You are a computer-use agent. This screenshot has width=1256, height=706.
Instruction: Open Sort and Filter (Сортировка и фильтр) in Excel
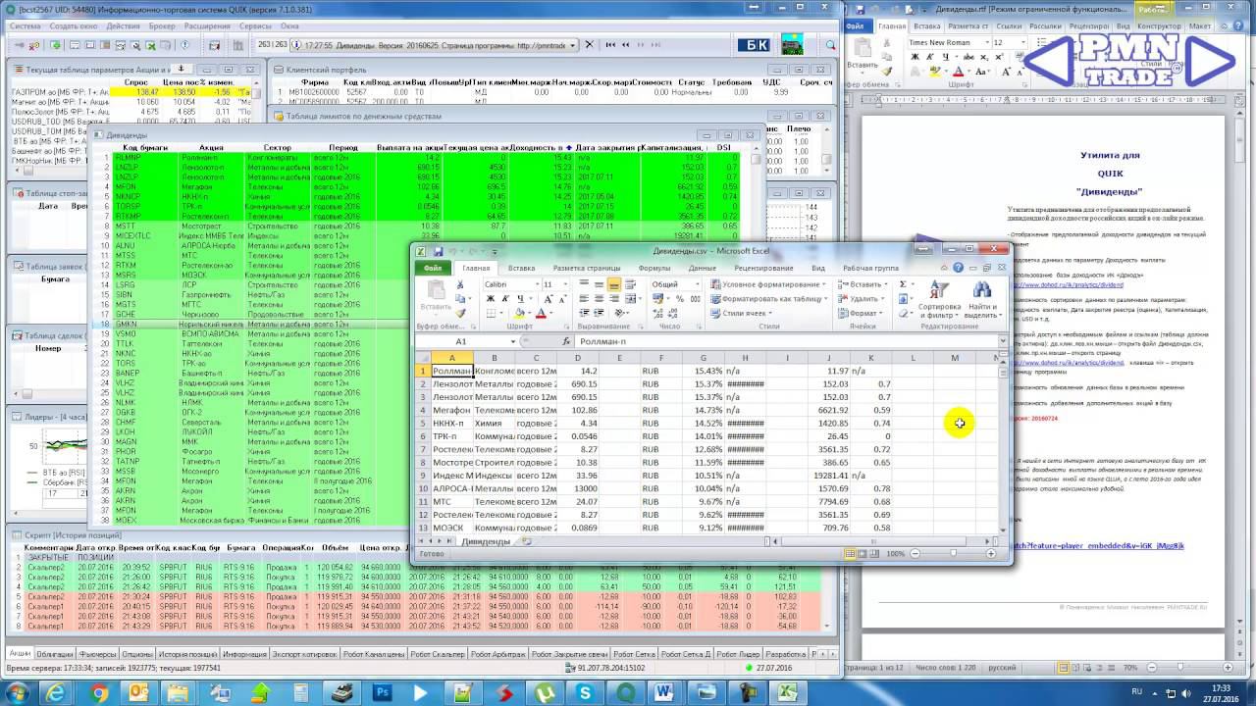(x=940, y=299)
